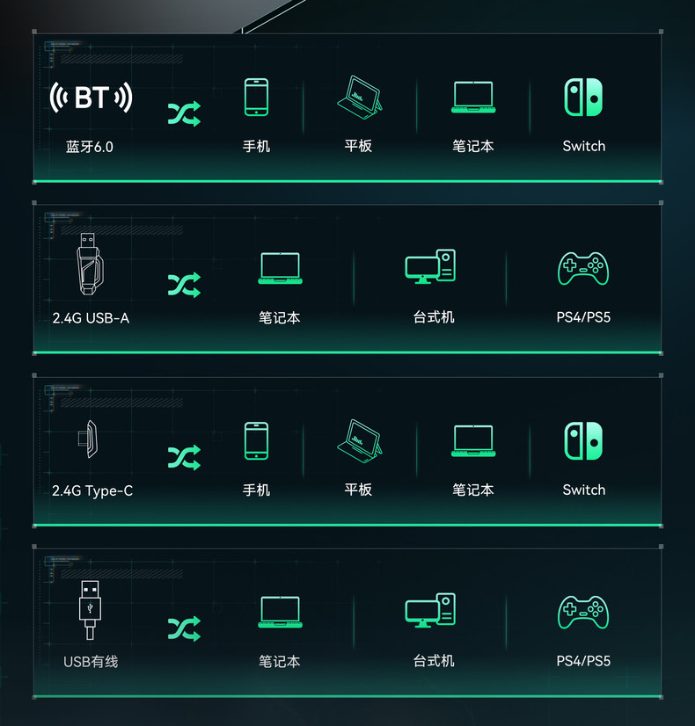Click the 2.4G Type-C dongle icon

pyautogui.click(x=88, y=439)
